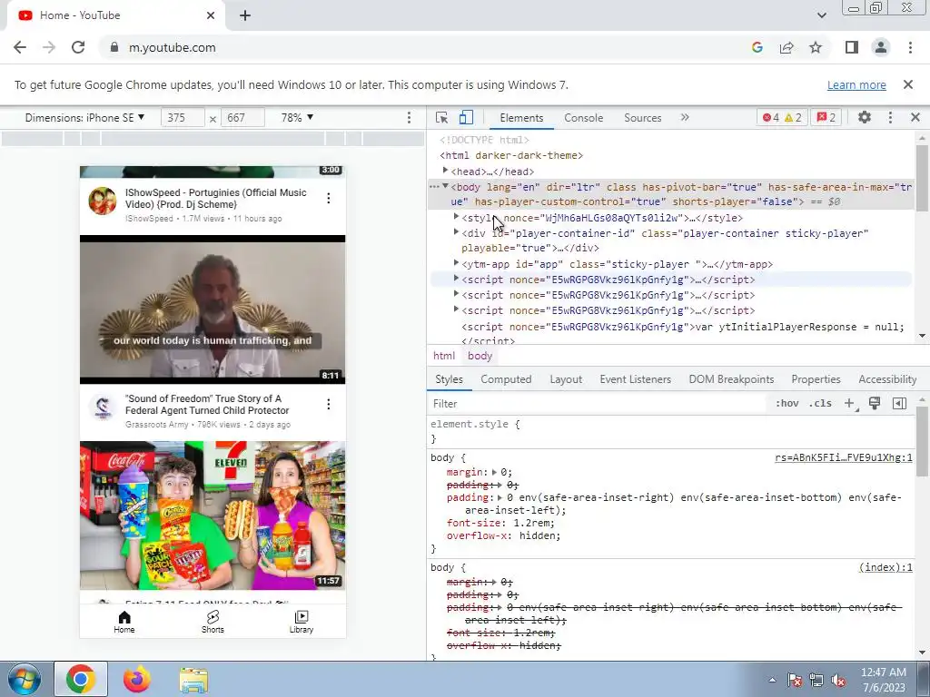Bookmark this tab with the star icon
This screenshot has height=697, width=930.
click(816, 47)
